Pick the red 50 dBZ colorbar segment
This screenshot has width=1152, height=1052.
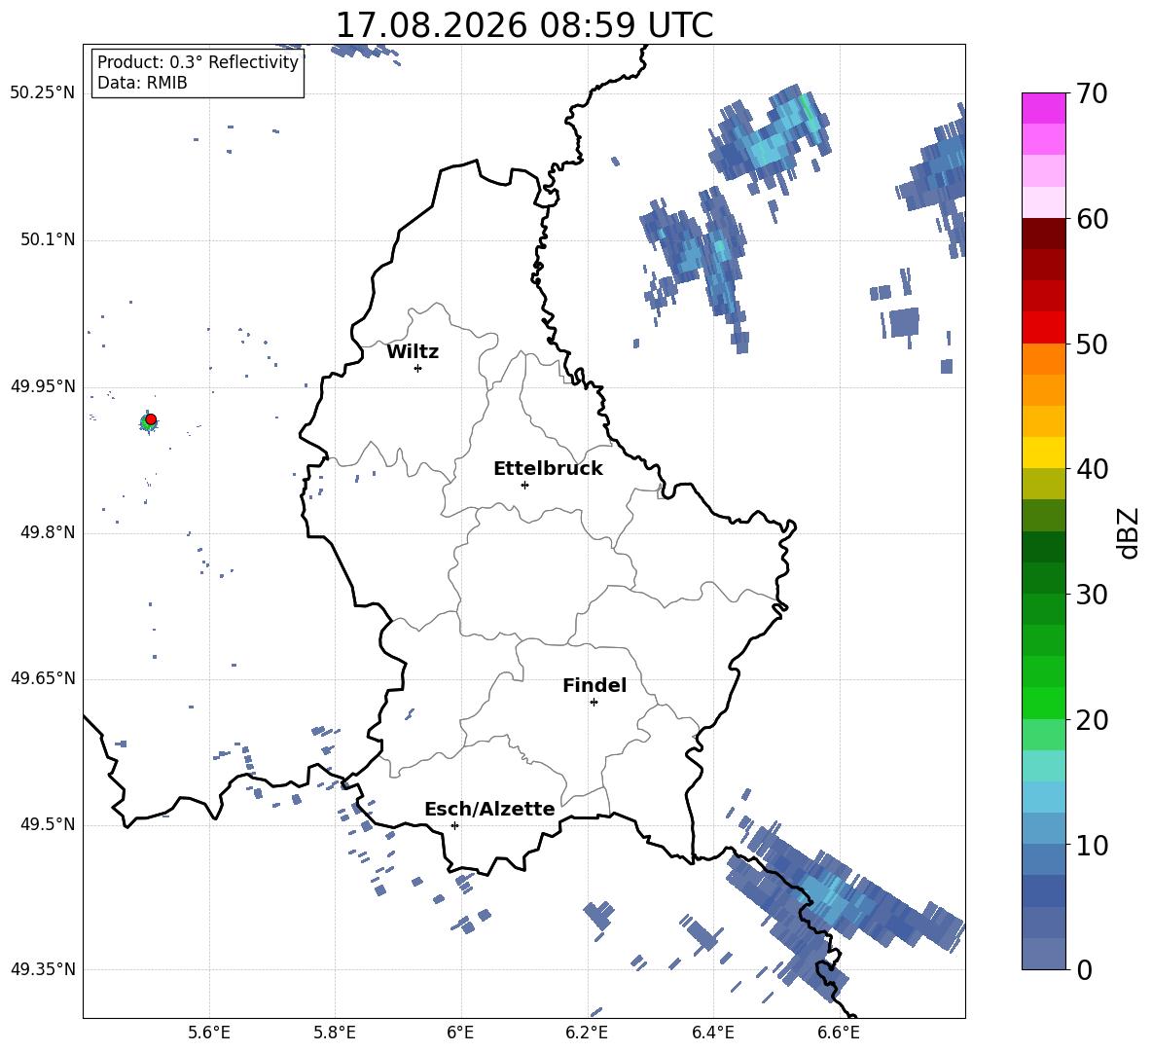click(x=1043, y=328)
